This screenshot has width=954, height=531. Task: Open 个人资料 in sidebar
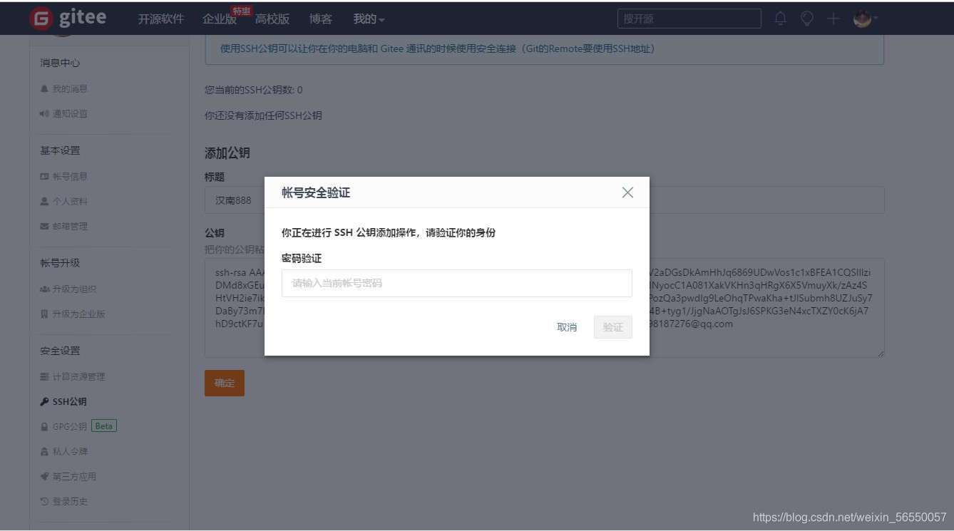[70, 201]
